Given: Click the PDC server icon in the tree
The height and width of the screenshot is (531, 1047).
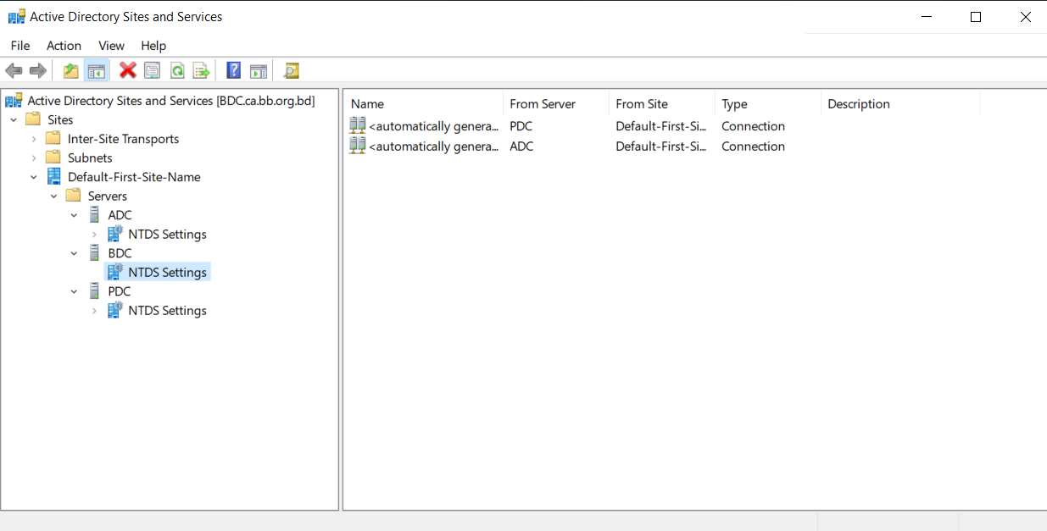Looking at the screenshot, I should click(94, 291).
